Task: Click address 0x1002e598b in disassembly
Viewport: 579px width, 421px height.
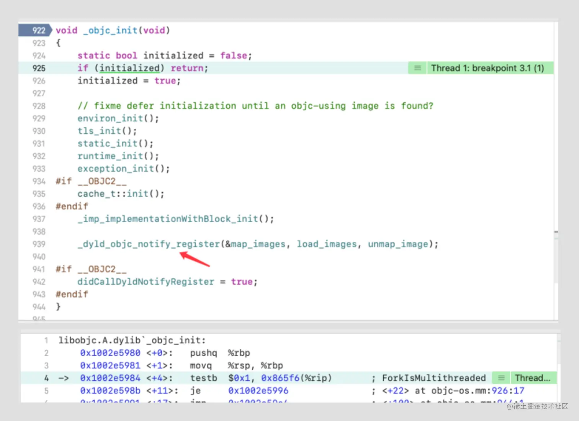Action: point(110,391)
